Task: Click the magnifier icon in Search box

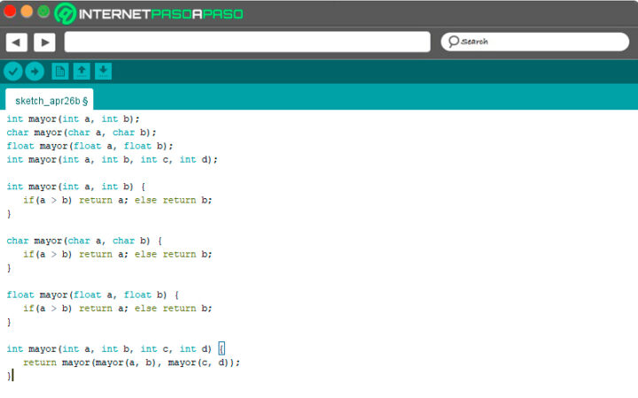Action: click(453, 42)
